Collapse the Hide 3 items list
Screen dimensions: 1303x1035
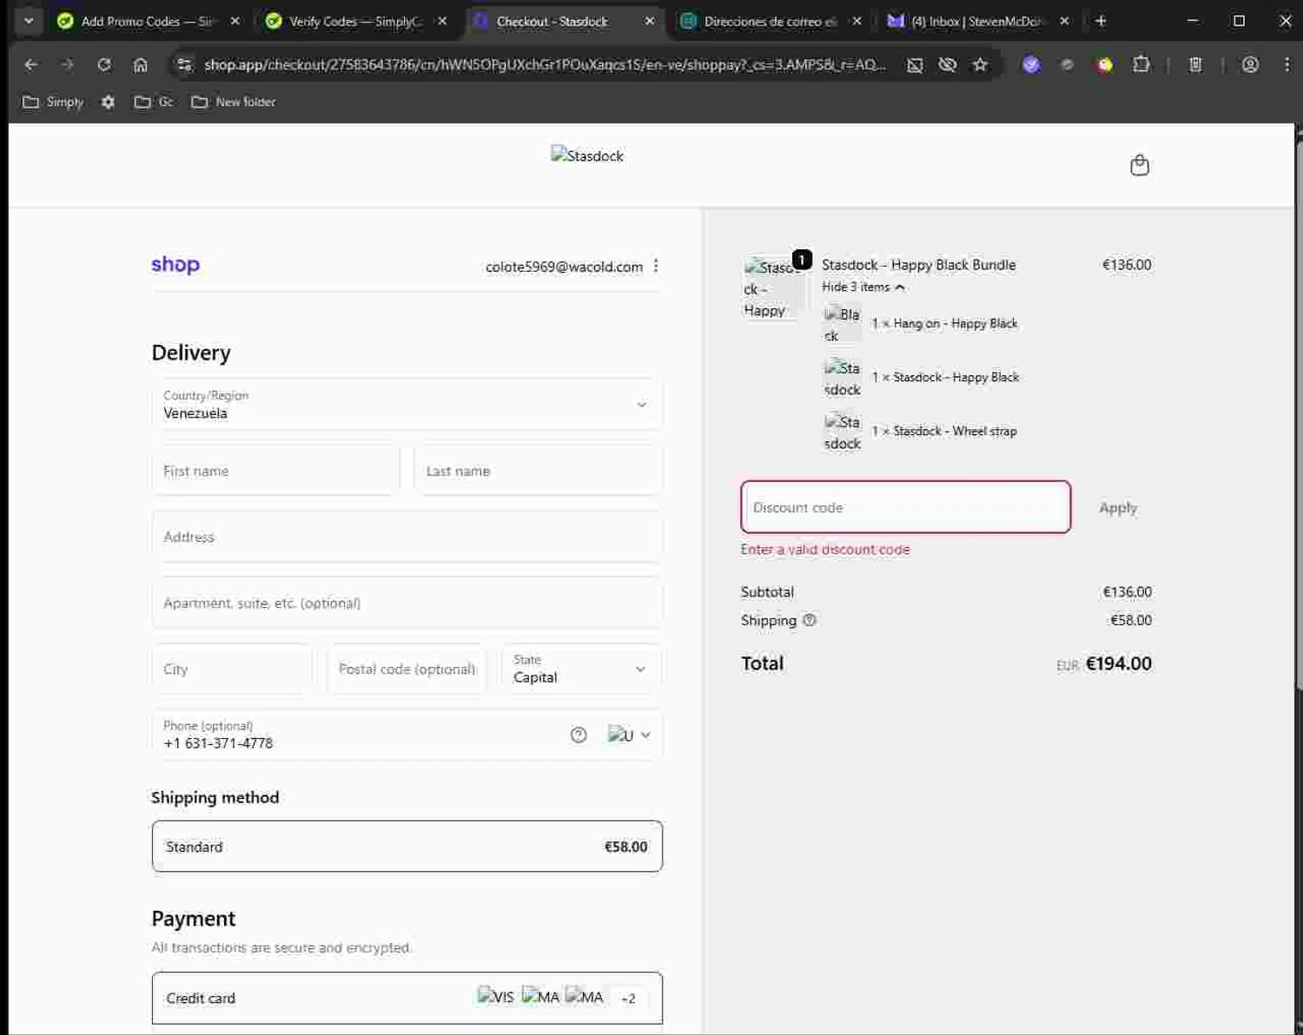(863, 287)
